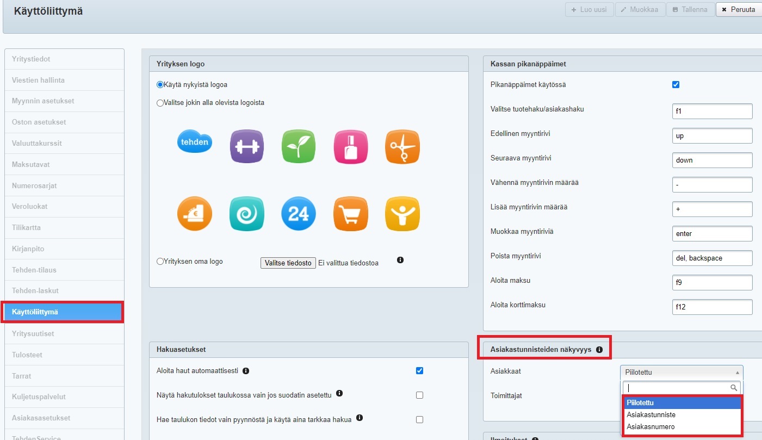The image size is (762, 440).
Task: Choose the orange scissors logo icon
Action: 402,146
